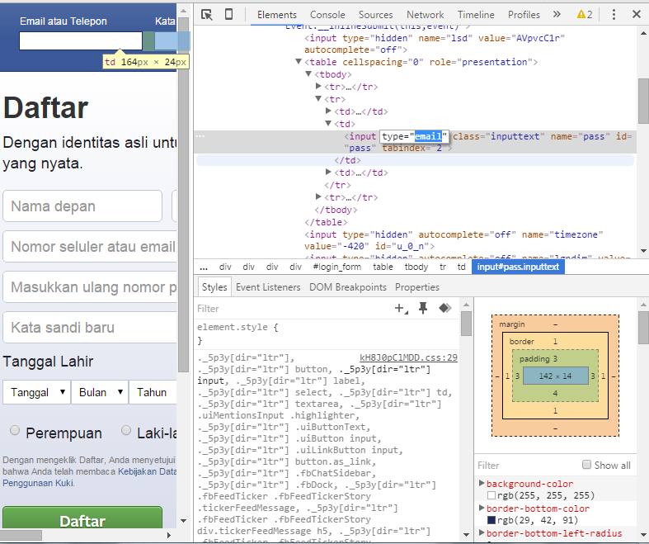Open the Tanggal day dropdown
649x544 pixels.
(38, 392)
